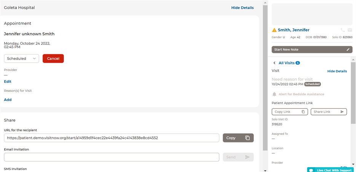Click the Share Link button
356x172 pixels.
pos(329,112)
